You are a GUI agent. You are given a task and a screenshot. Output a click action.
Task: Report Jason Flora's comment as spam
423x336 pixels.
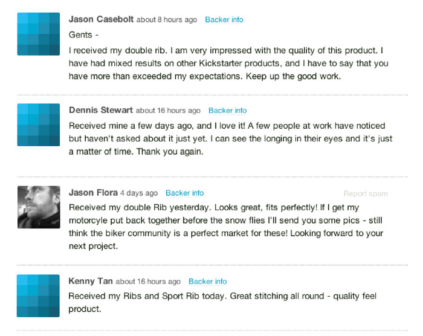pyautogui.click(x=366, y=193)
